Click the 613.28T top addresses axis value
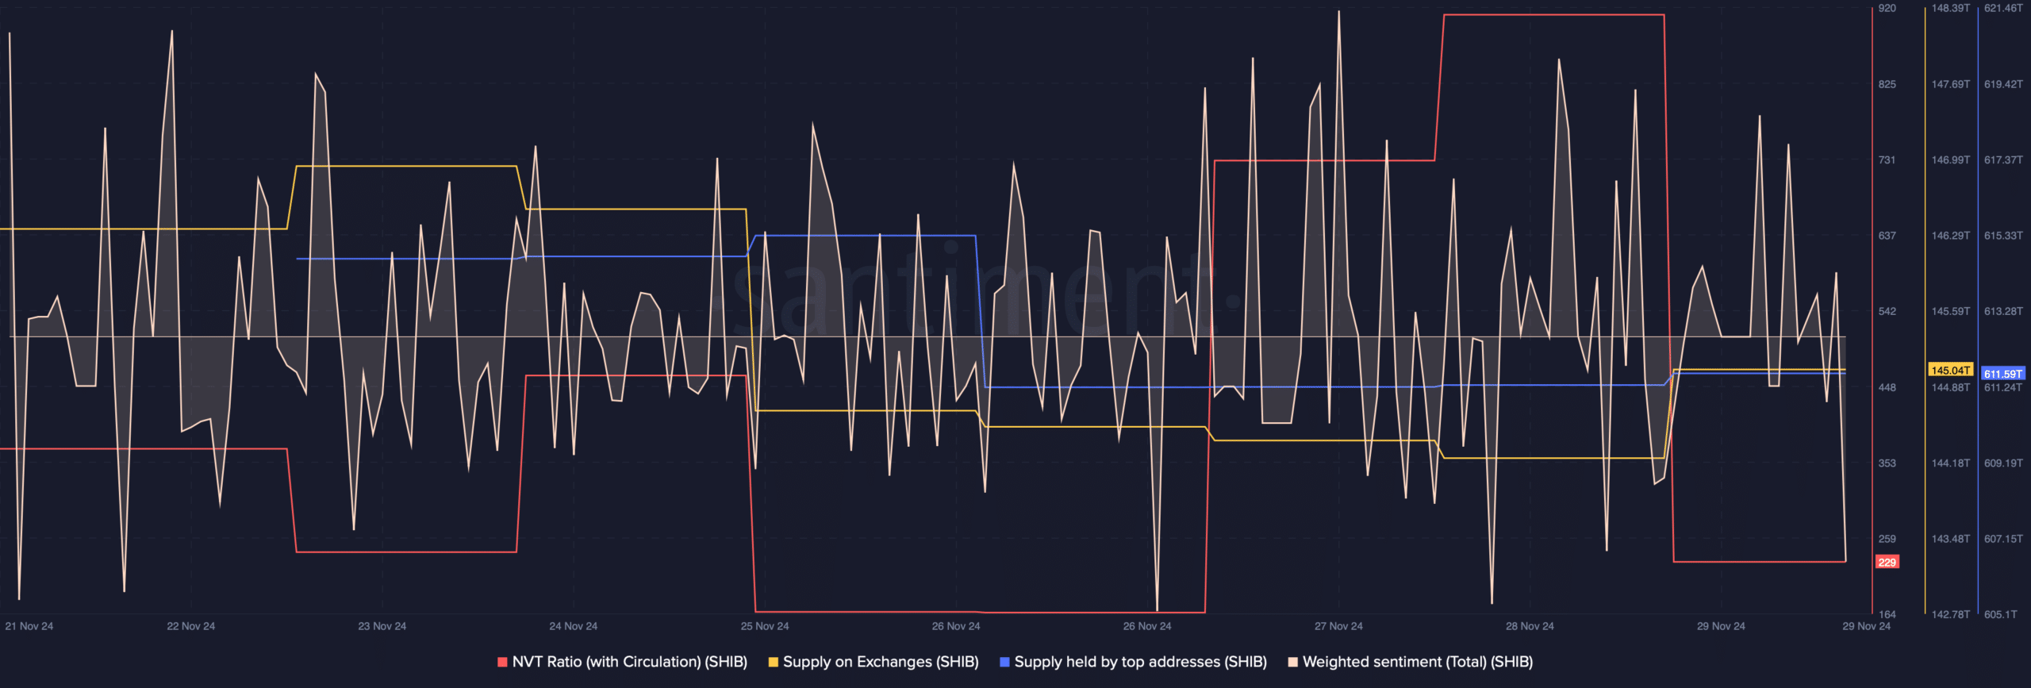The image size is (2031, 688). tap(2003, 311)
